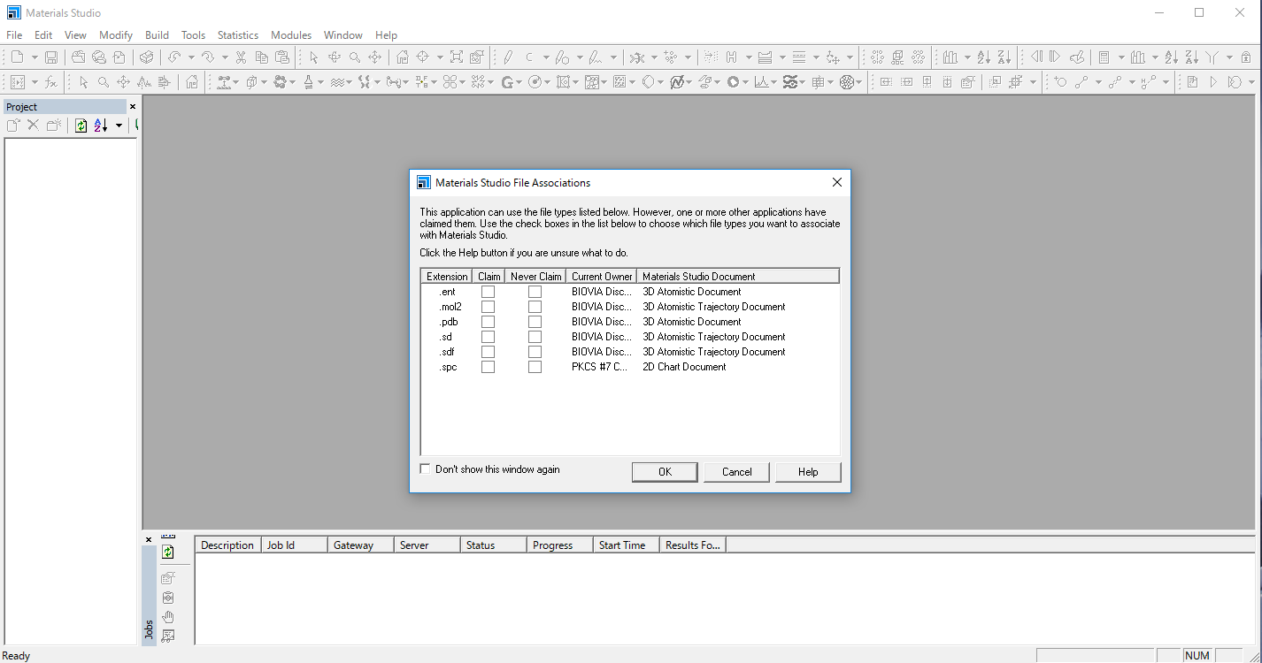The image size is (1262, 663).
Task: Click the refresh icon in Jobs panel
Action: [168, 552]
